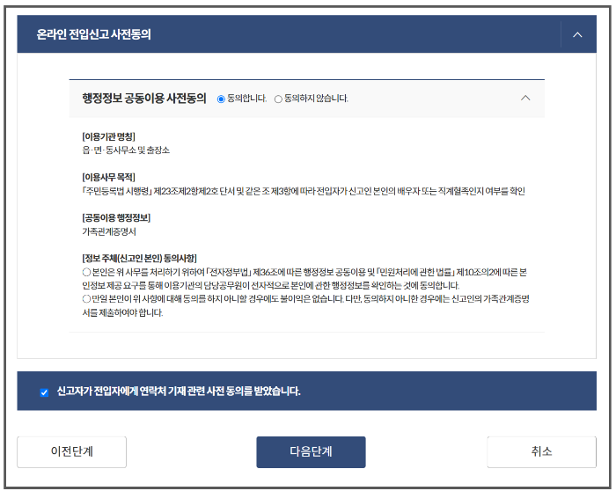Cancel with the 취소 button
The width and height of the screenshot is (616, 491).
point(541,451)
